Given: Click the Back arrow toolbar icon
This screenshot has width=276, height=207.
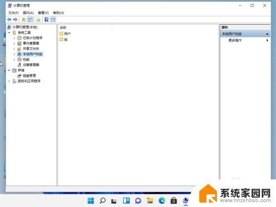Looking at the screenshot, I should click(x=9, y=19).
